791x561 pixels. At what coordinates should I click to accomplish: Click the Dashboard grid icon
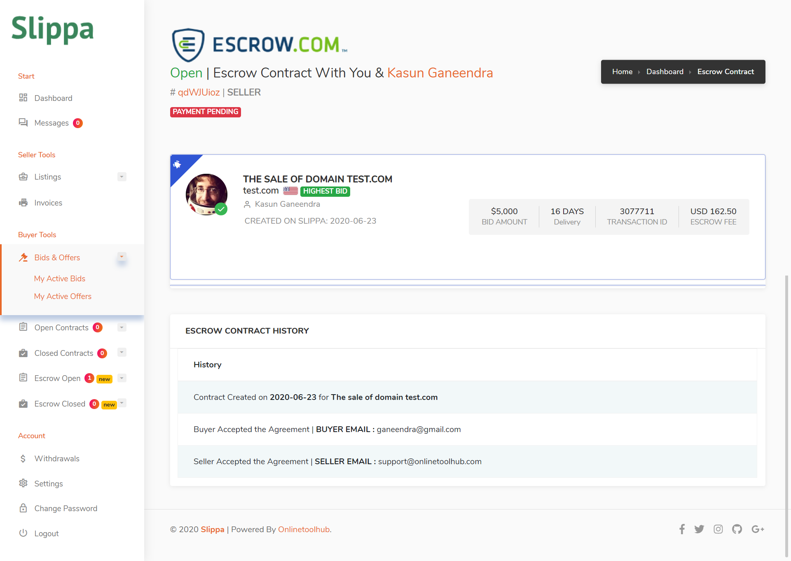(23, 98)
